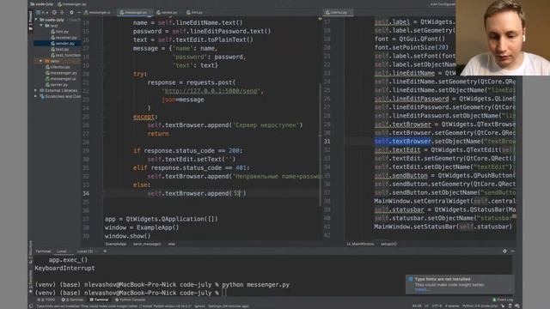Click the code-july project breadcrumb in title bar
Viewport: 550px width, 309px height.
[x=42, y=3]
